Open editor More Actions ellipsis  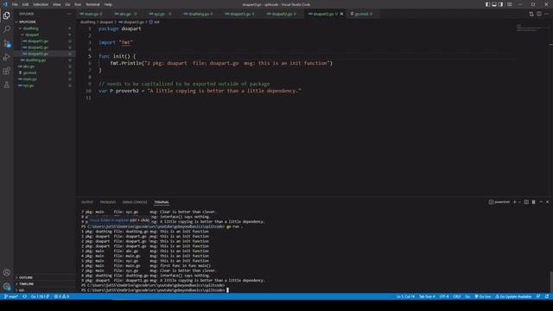pos(547,14)
